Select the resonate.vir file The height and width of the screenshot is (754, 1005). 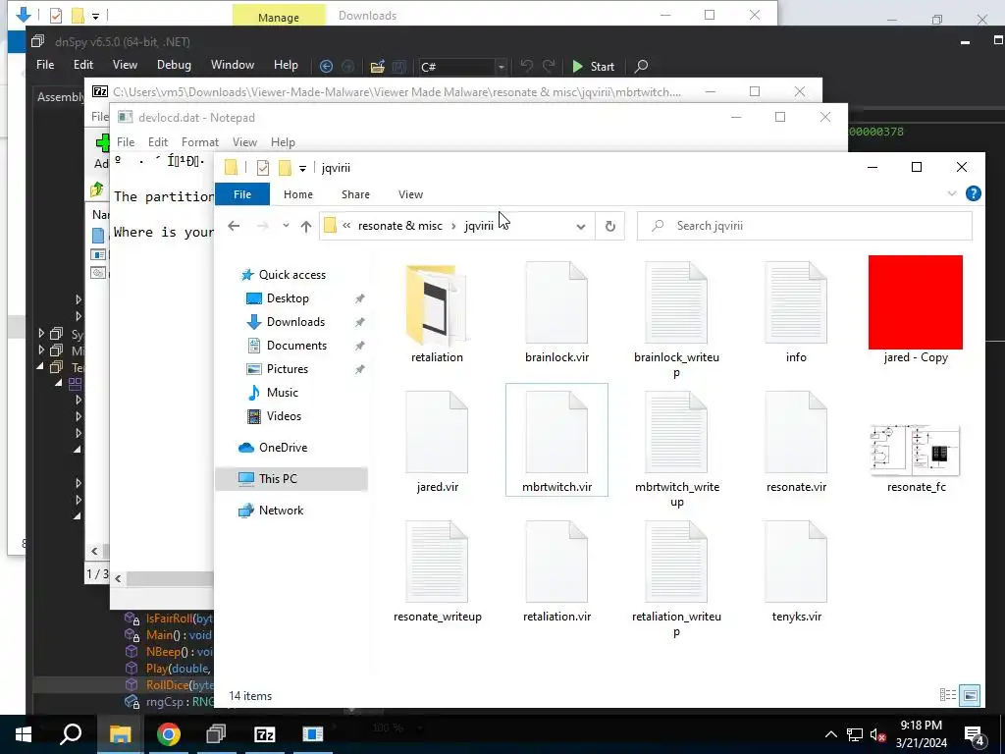click(x=796, y=443)
